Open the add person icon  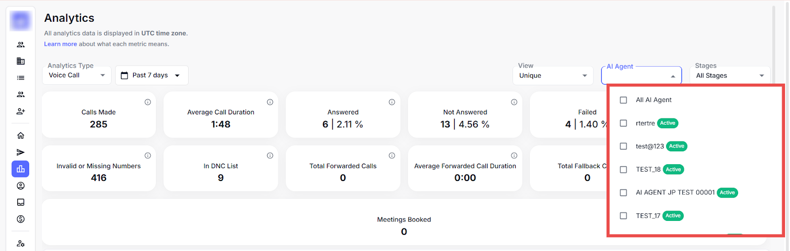click(21, 111)
